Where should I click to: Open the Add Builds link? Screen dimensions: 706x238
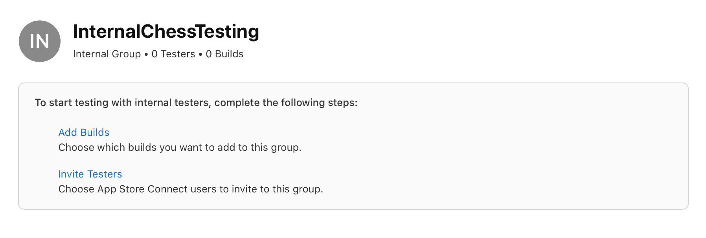coord(84,133)
